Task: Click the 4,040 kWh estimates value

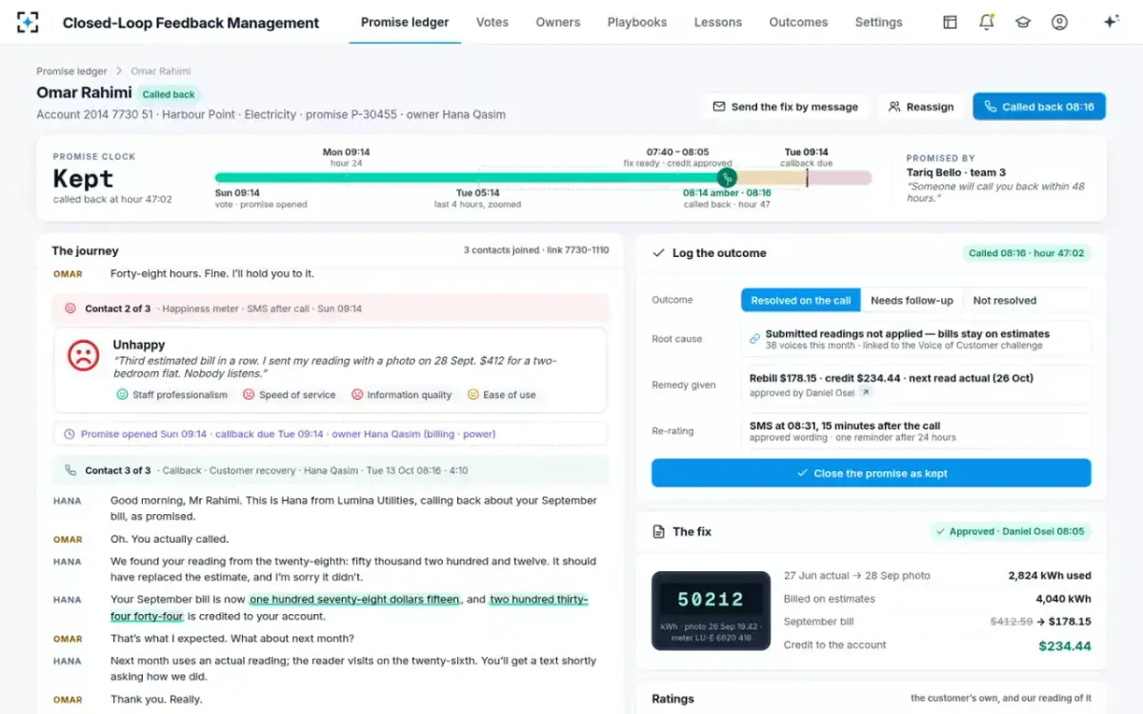Action: click(1063, 599)
